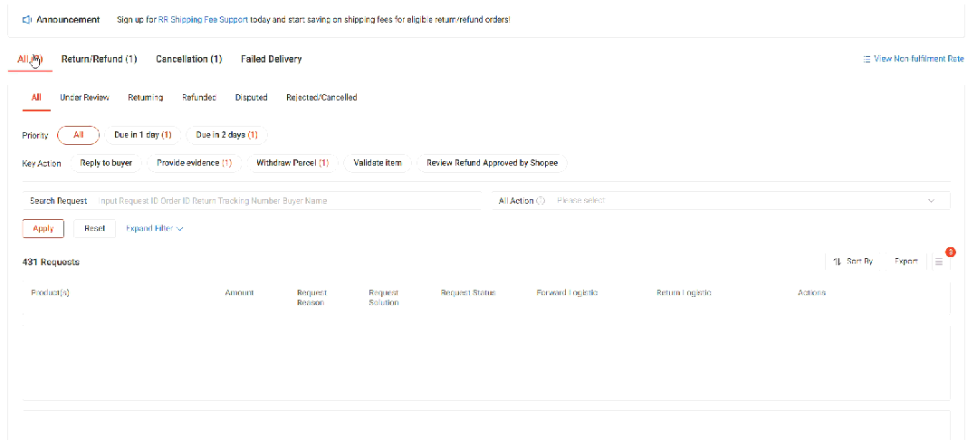Viewport: 977px width, 440px height.
Task: Click the Export button
Action: pos(906,262)
